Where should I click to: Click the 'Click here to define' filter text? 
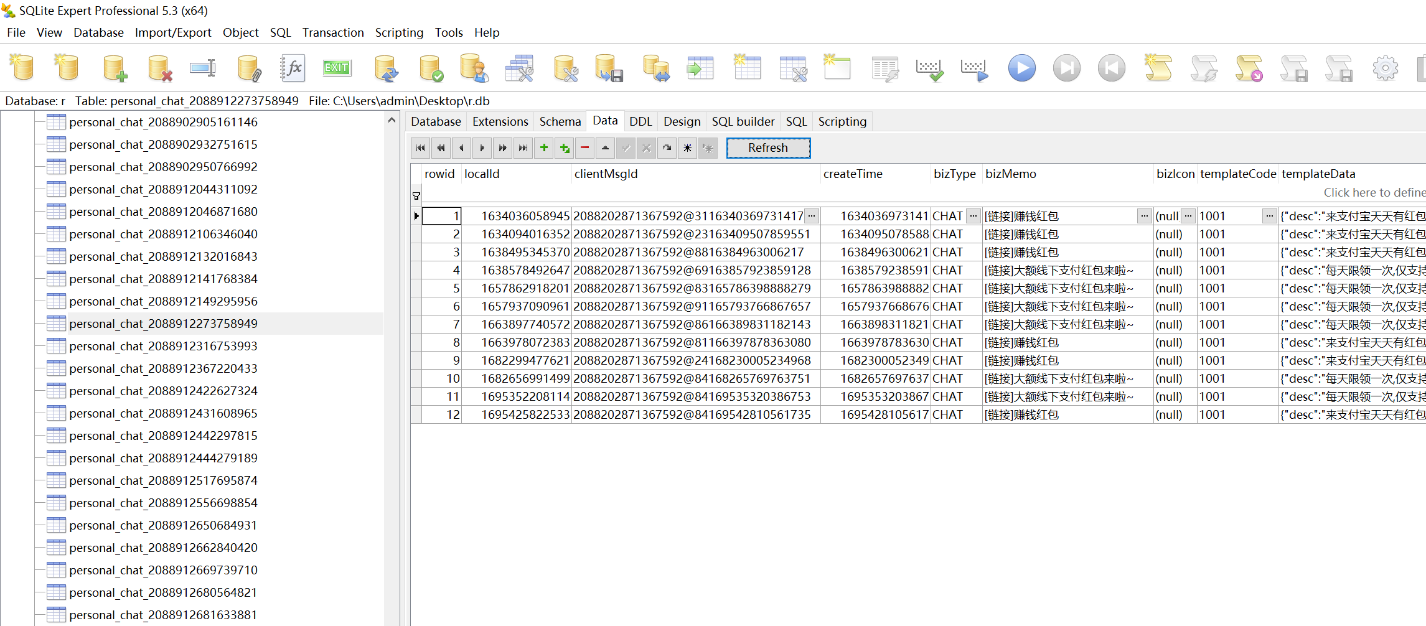pyautogui.click(x=1374, y=193)
